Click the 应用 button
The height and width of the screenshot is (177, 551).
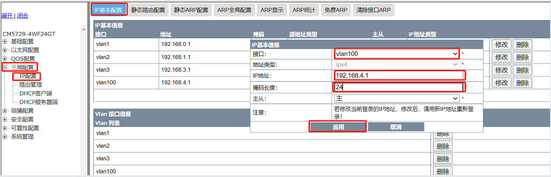[x=338, y=127]
